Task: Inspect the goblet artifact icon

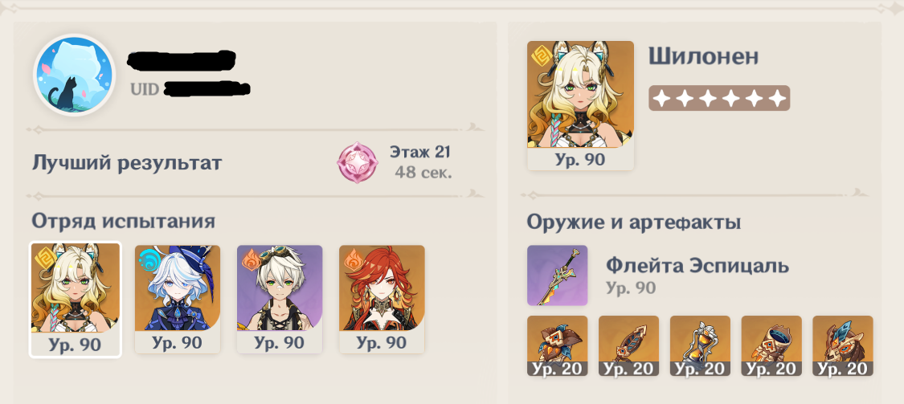Action: pos(771,346)
